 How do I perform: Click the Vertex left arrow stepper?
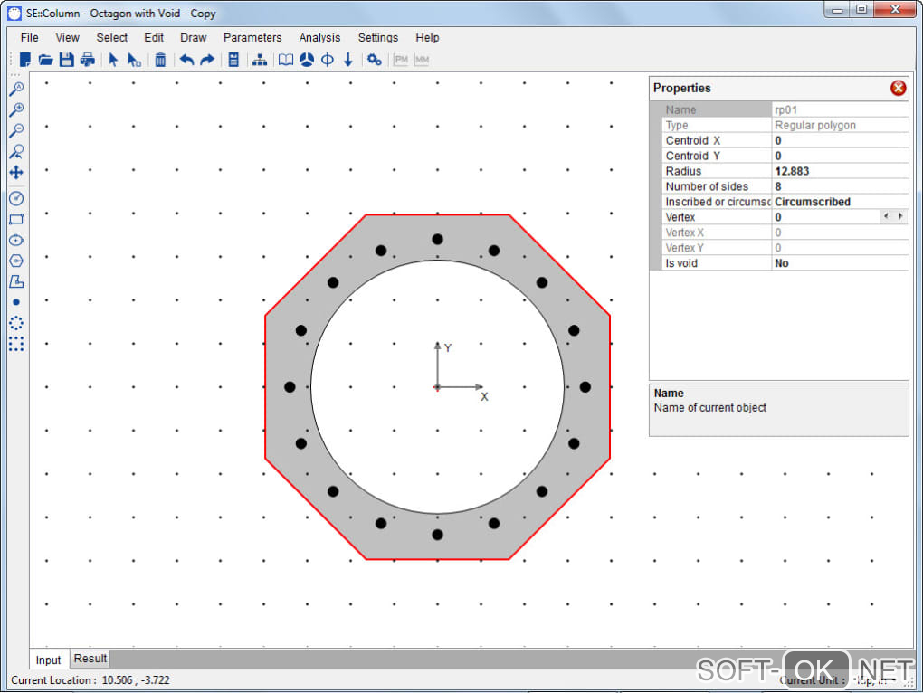pyautogui.click(x=887, y=217)
